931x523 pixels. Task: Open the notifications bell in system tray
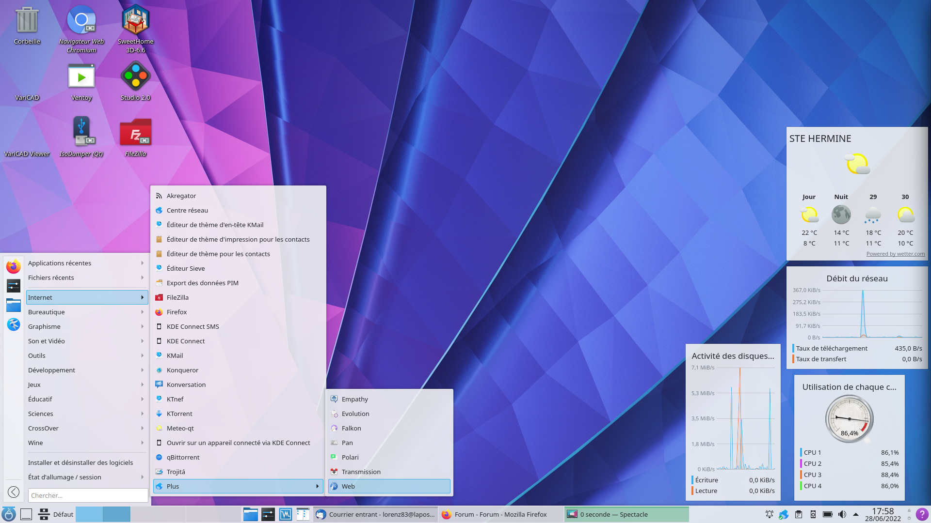(770, 514)
